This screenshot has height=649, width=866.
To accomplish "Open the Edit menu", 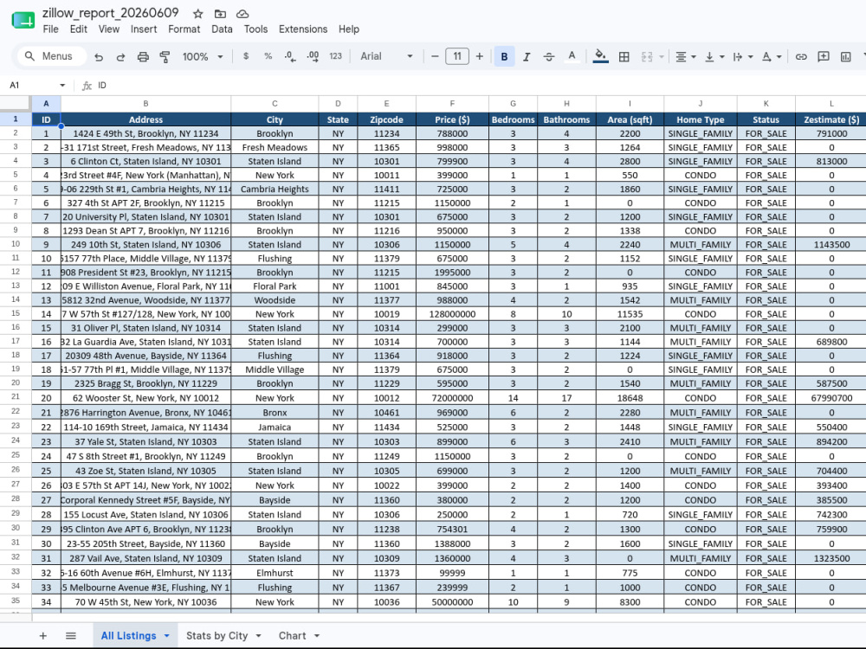I will [79, 29].
